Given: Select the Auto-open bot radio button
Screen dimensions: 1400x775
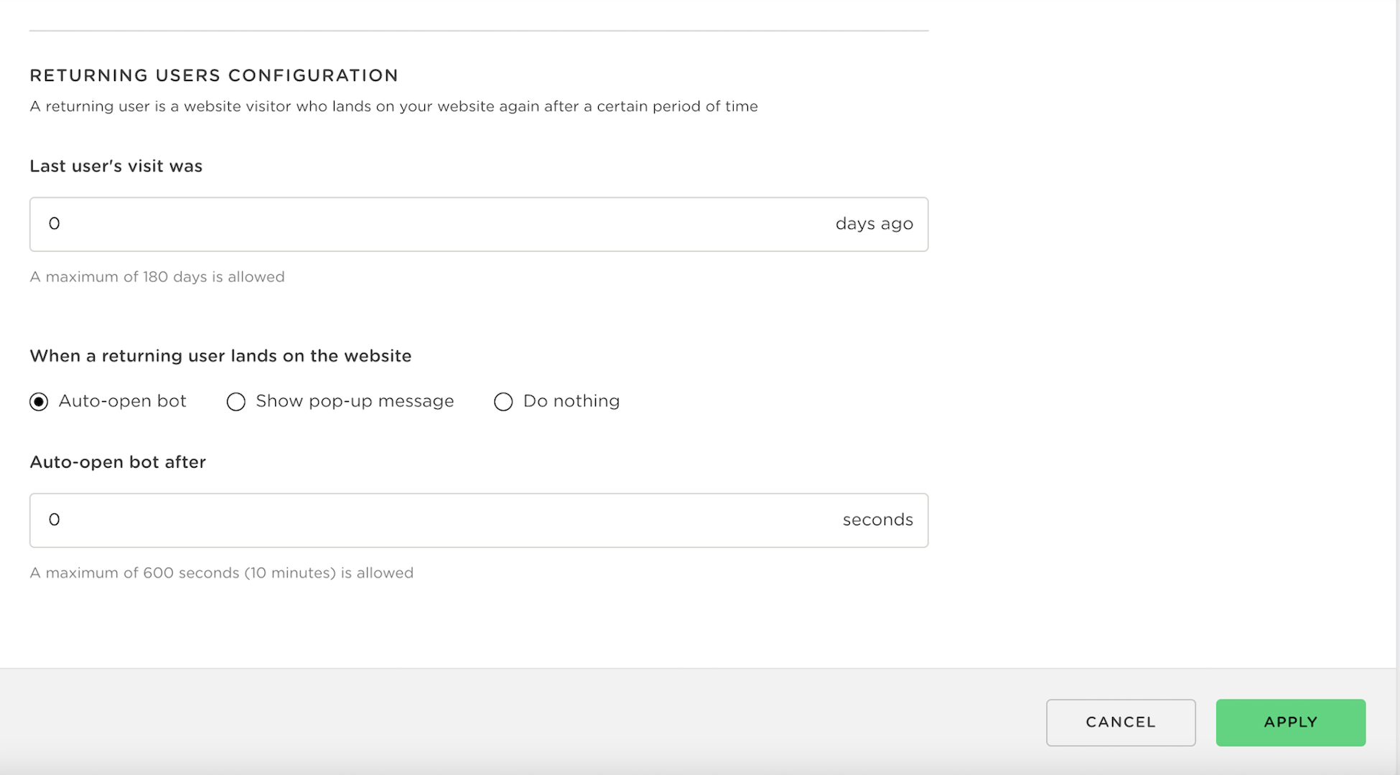Looking at the screenshot, I should point(39,401).
